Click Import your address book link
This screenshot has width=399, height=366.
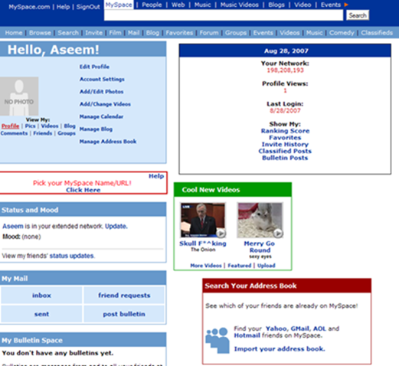tap(280, 349)
